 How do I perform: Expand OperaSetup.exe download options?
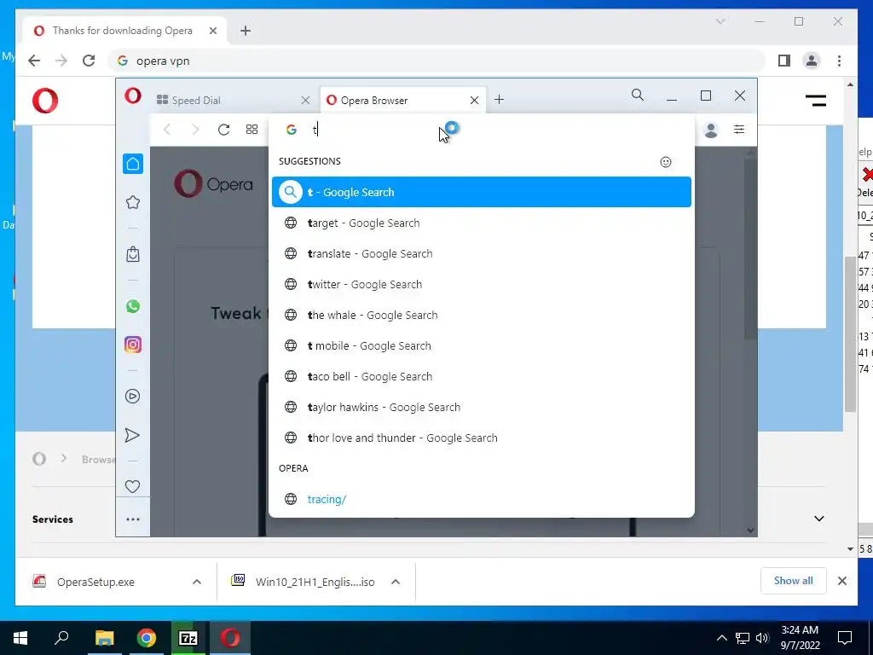[x=197, y=582]
